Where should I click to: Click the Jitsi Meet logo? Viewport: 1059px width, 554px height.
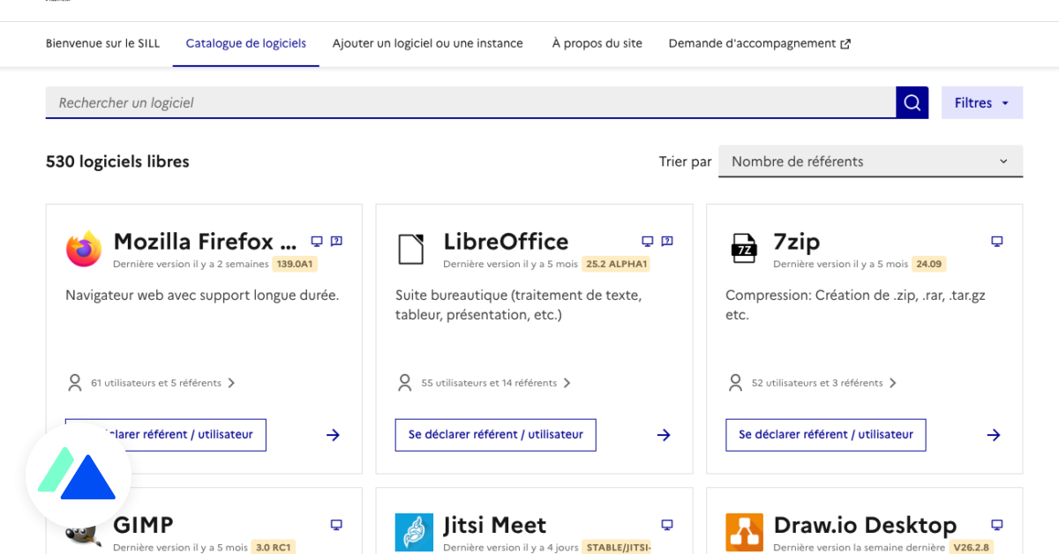414,532
